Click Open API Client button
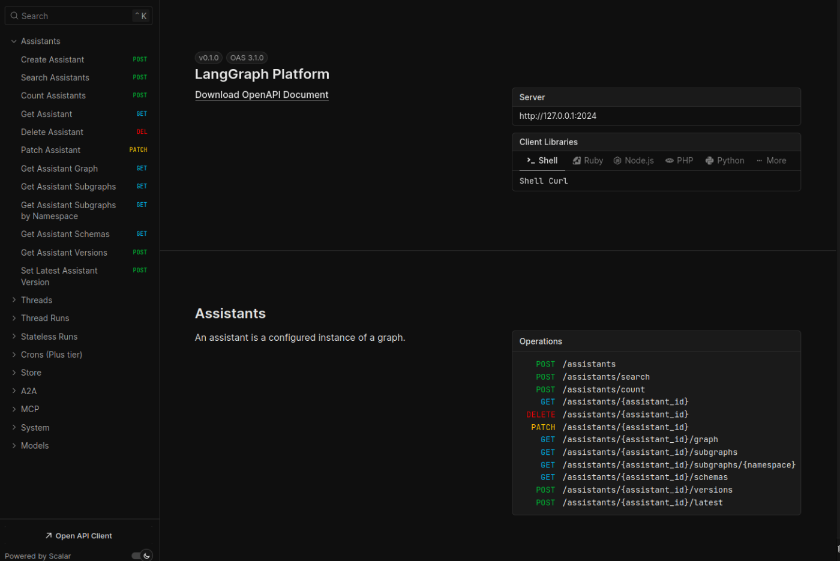 click(79, 536)
